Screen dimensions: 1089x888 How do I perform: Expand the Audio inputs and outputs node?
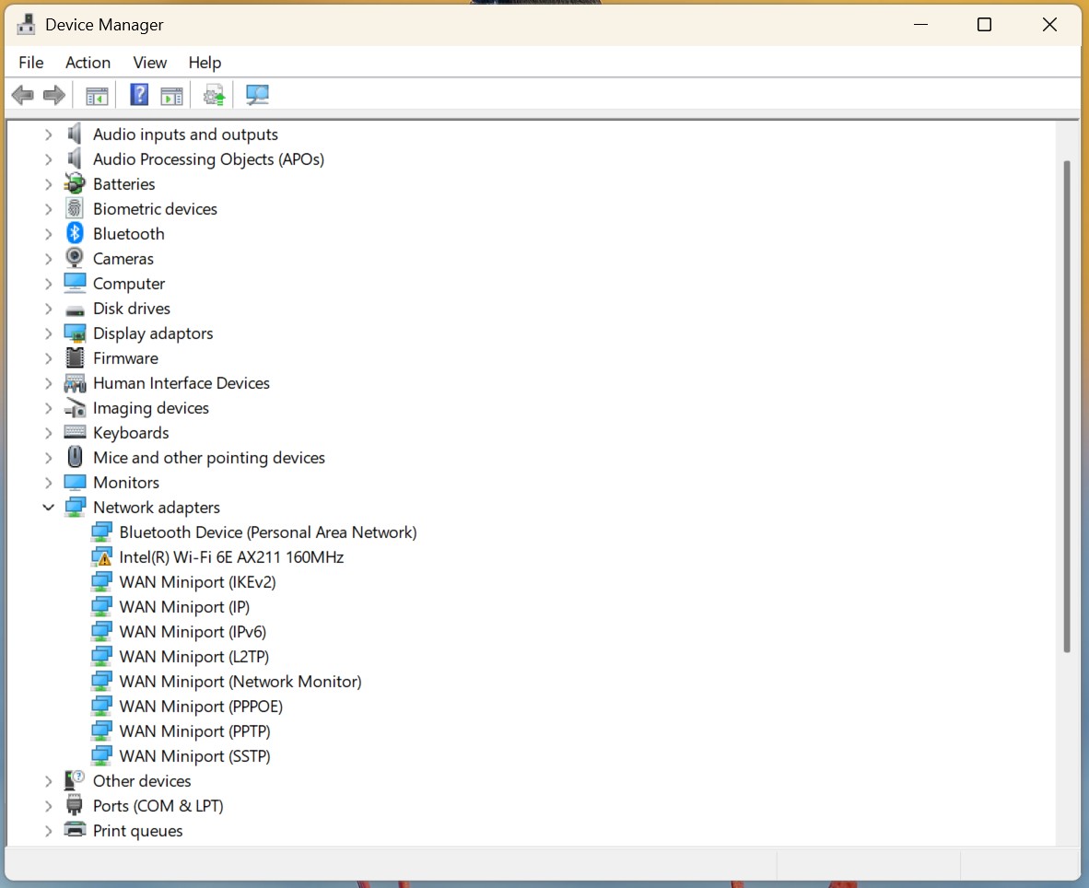point(49,134)
